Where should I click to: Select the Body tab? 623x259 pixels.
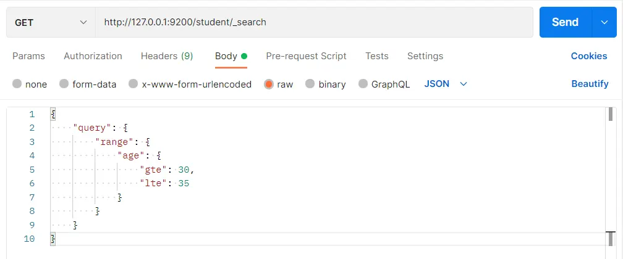tap(226, 56)
